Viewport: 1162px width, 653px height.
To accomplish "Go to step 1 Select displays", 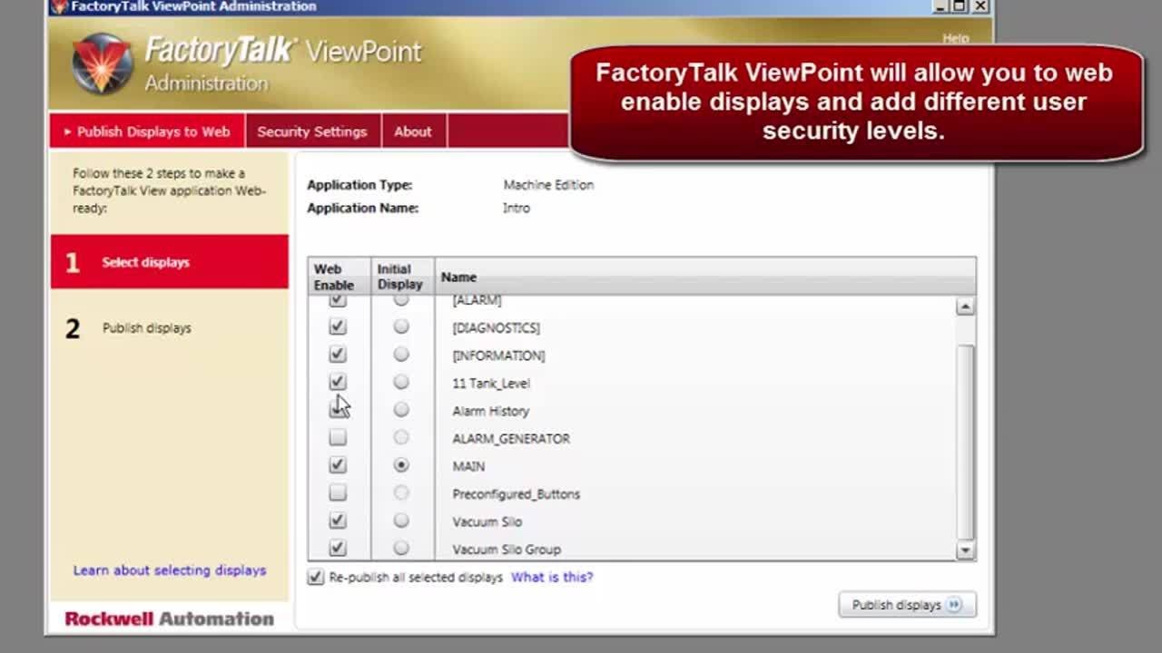I will pos(170,262).
